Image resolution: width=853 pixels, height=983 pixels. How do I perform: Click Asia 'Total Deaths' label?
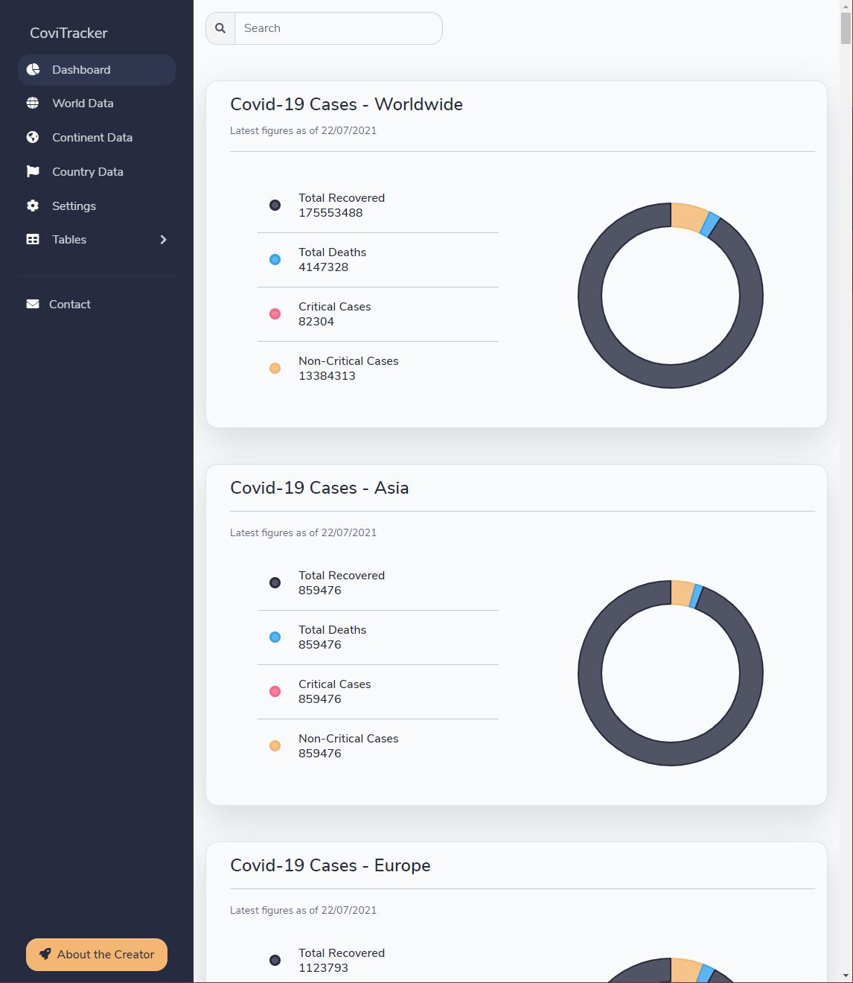click(332, 630)
